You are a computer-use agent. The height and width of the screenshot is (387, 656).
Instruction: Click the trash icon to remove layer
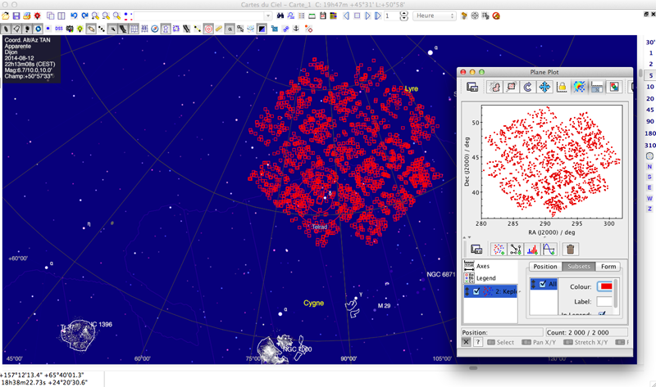571,249
